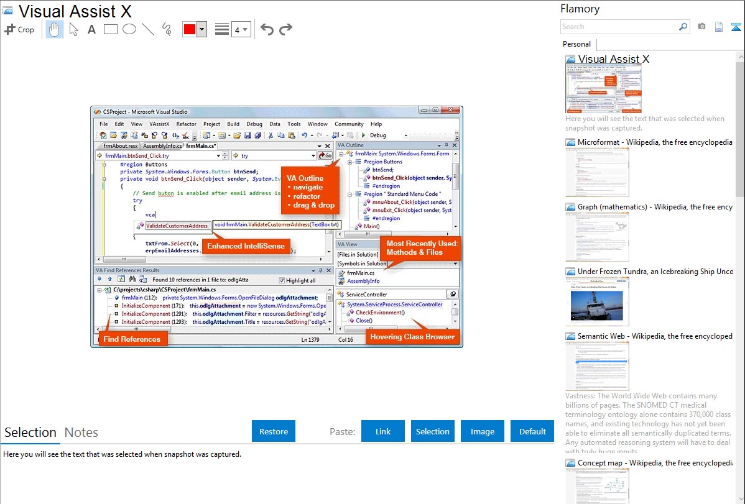745x504 pixels.
Task: Click the Ln 1379 status bar entry
Action: click(310, 340)
